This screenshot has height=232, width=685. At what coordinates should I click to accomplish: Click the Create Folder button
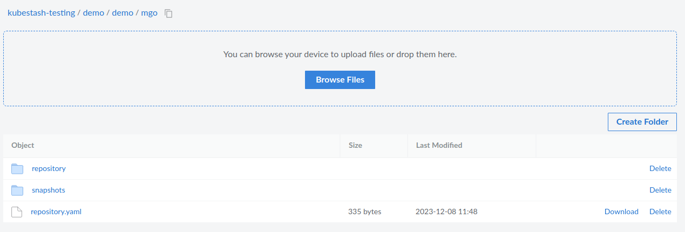[x=642, y=122]
